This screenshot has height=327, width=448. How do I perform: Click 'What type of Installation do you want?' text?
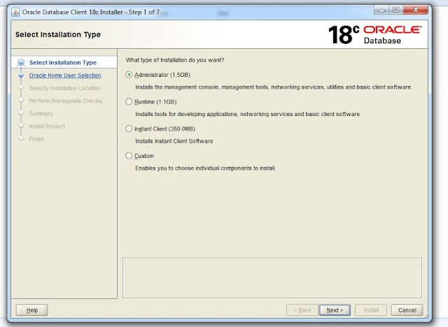pos(175,60)
